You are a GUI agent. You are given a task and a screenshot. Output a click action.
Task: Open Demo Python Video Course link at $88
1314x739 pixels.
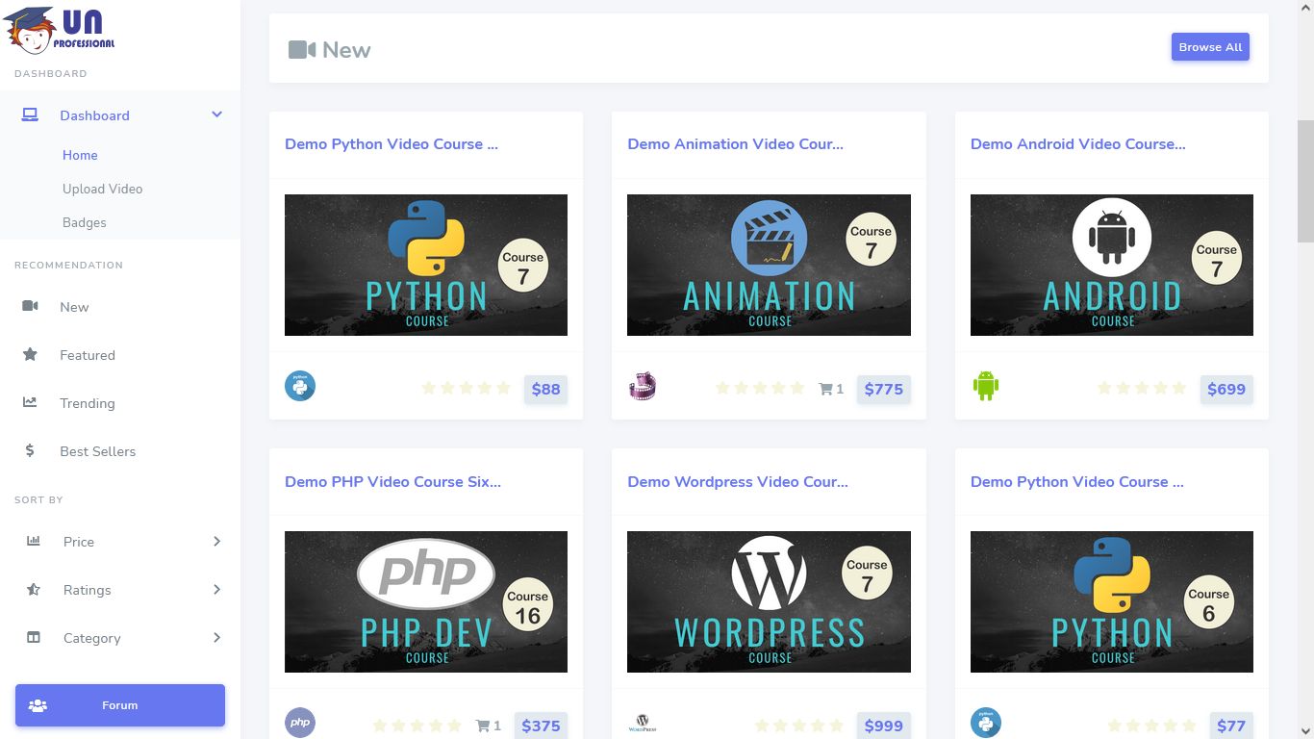click(392, 144)
